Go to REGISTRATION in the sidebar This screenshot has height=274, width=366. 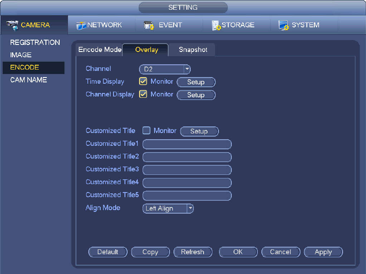(35, 42)
